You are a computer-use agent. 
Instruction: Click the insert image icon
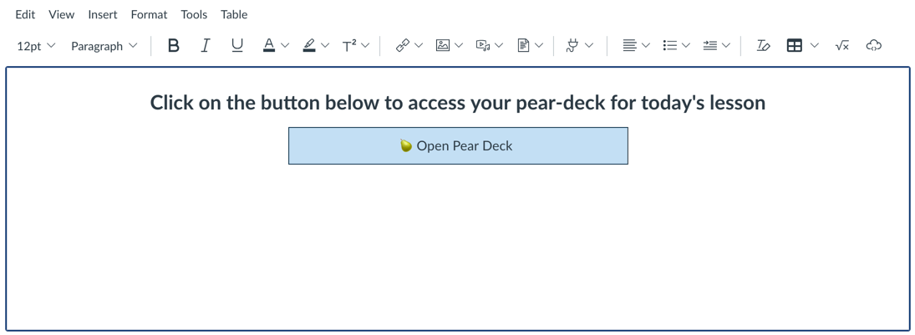click(x=443, y=45)
